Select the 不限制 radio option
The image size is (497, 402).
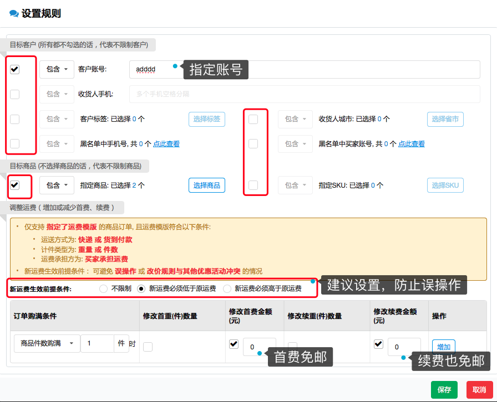pyautogui.click(x=103, y=288)
